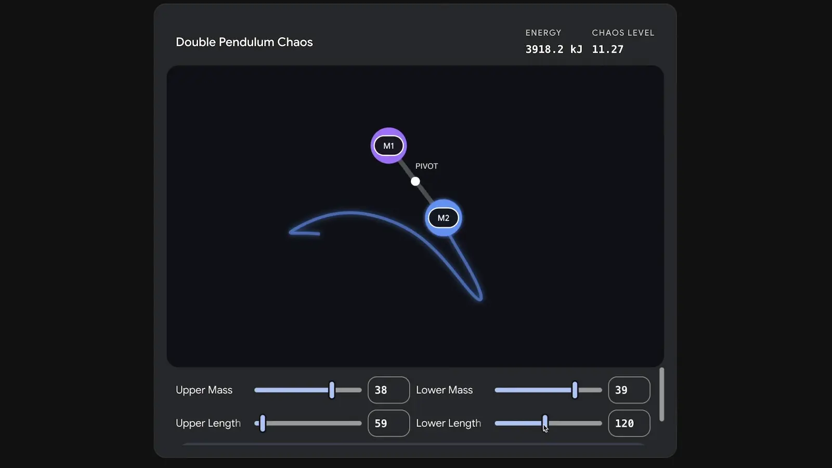Image resolution: width=832 pixels, height=468 pixels.
Task: Select the white pivot point
Action: [415, 181]
